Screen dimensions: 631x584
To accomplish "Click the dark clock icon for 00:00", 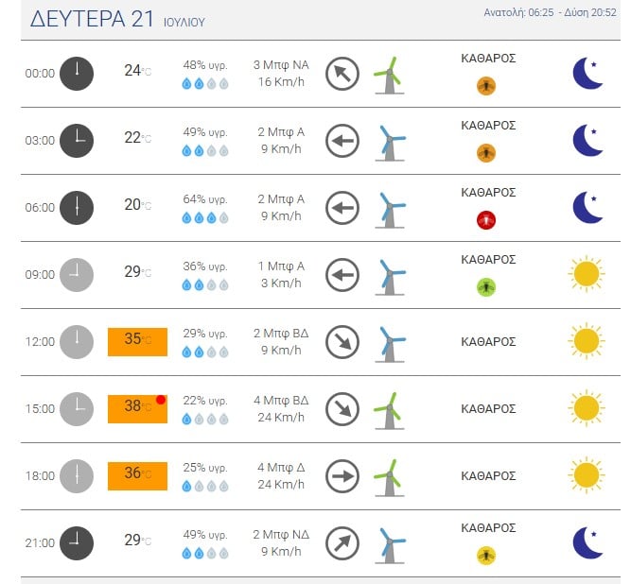I will pyautogui.click(x=77, y=74).
